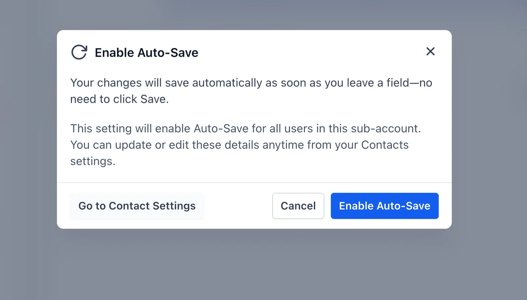
Task: Navigate to Contact Settings from the footer
Action: point(137,206)
